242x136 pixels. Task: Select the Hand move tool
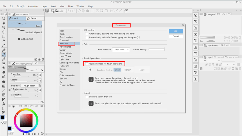coord(4,23)
